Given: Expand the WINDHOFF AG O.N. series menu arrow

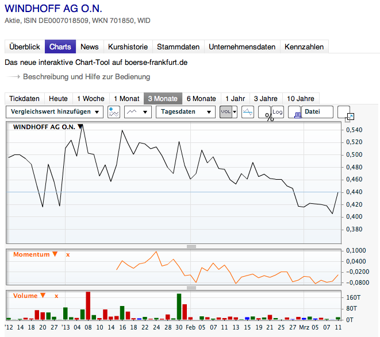Looking at the screenshot, I should tap(80, 127).
